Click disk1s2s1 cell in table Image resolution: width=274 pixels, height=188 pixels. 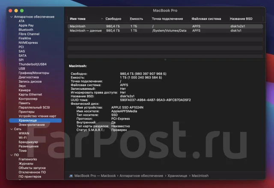pyautogui.click(x=238, y=26)
